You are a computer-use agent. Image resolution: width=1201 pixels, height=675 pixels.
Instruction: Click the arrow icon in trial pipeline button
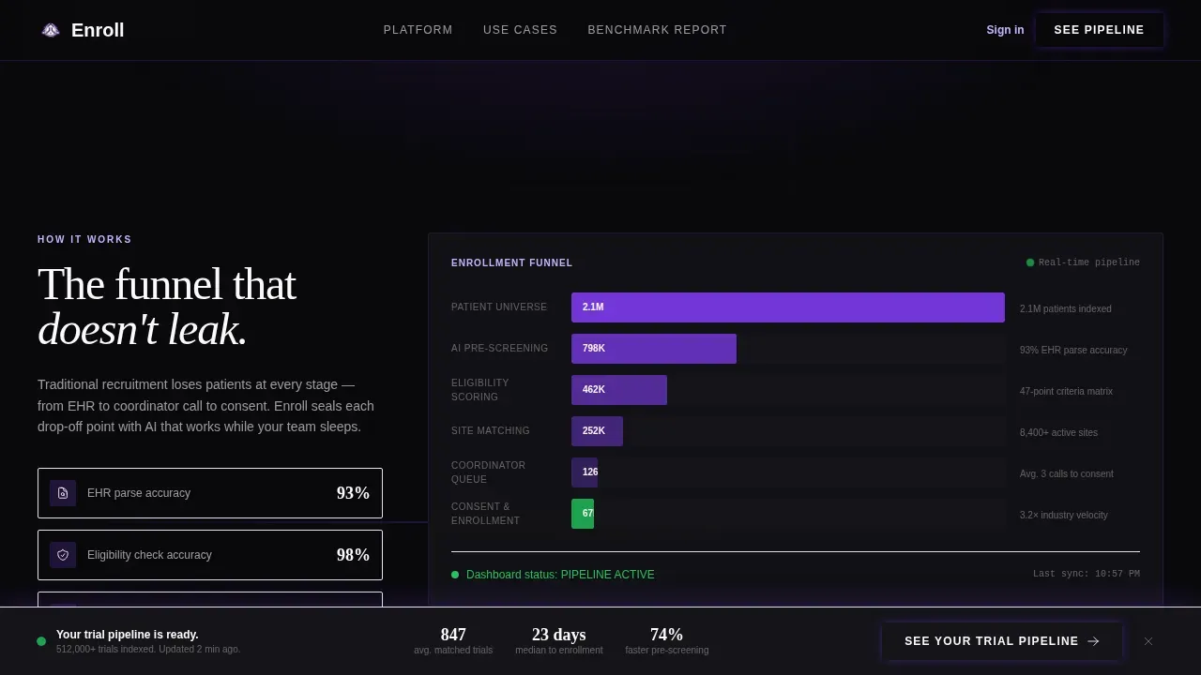point(1093,641)
